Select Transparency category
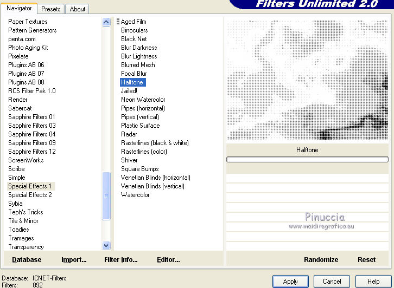 pos(26,247)
